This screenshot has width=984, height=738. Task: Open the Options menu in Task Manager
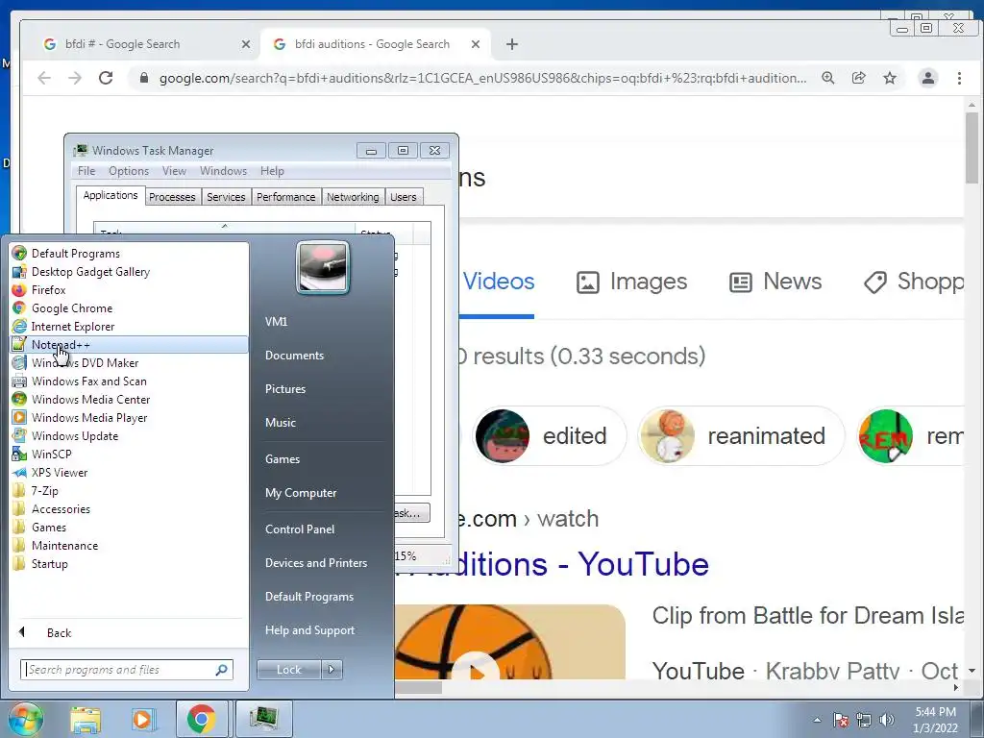pos(129,171)
